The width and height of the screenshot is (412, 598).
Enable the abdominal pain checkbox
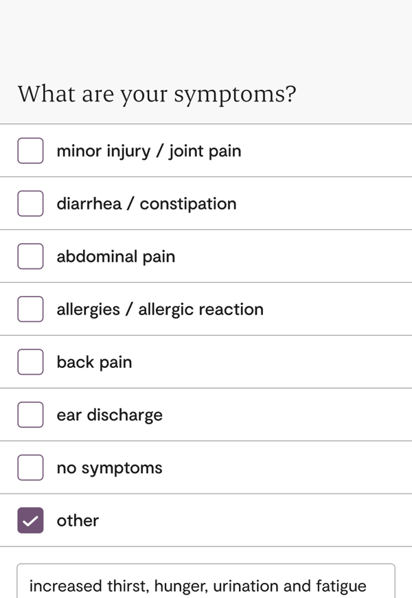tap(30, 257)
